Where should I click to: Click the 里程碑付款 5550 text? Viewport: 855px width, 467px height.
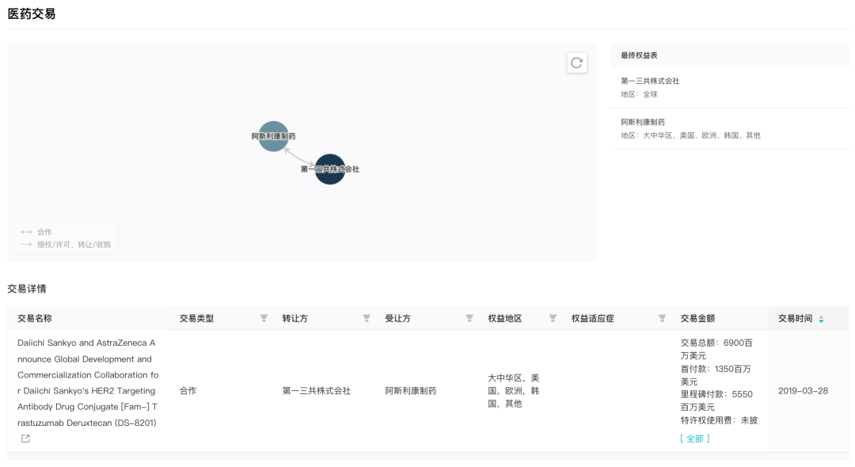716,401
